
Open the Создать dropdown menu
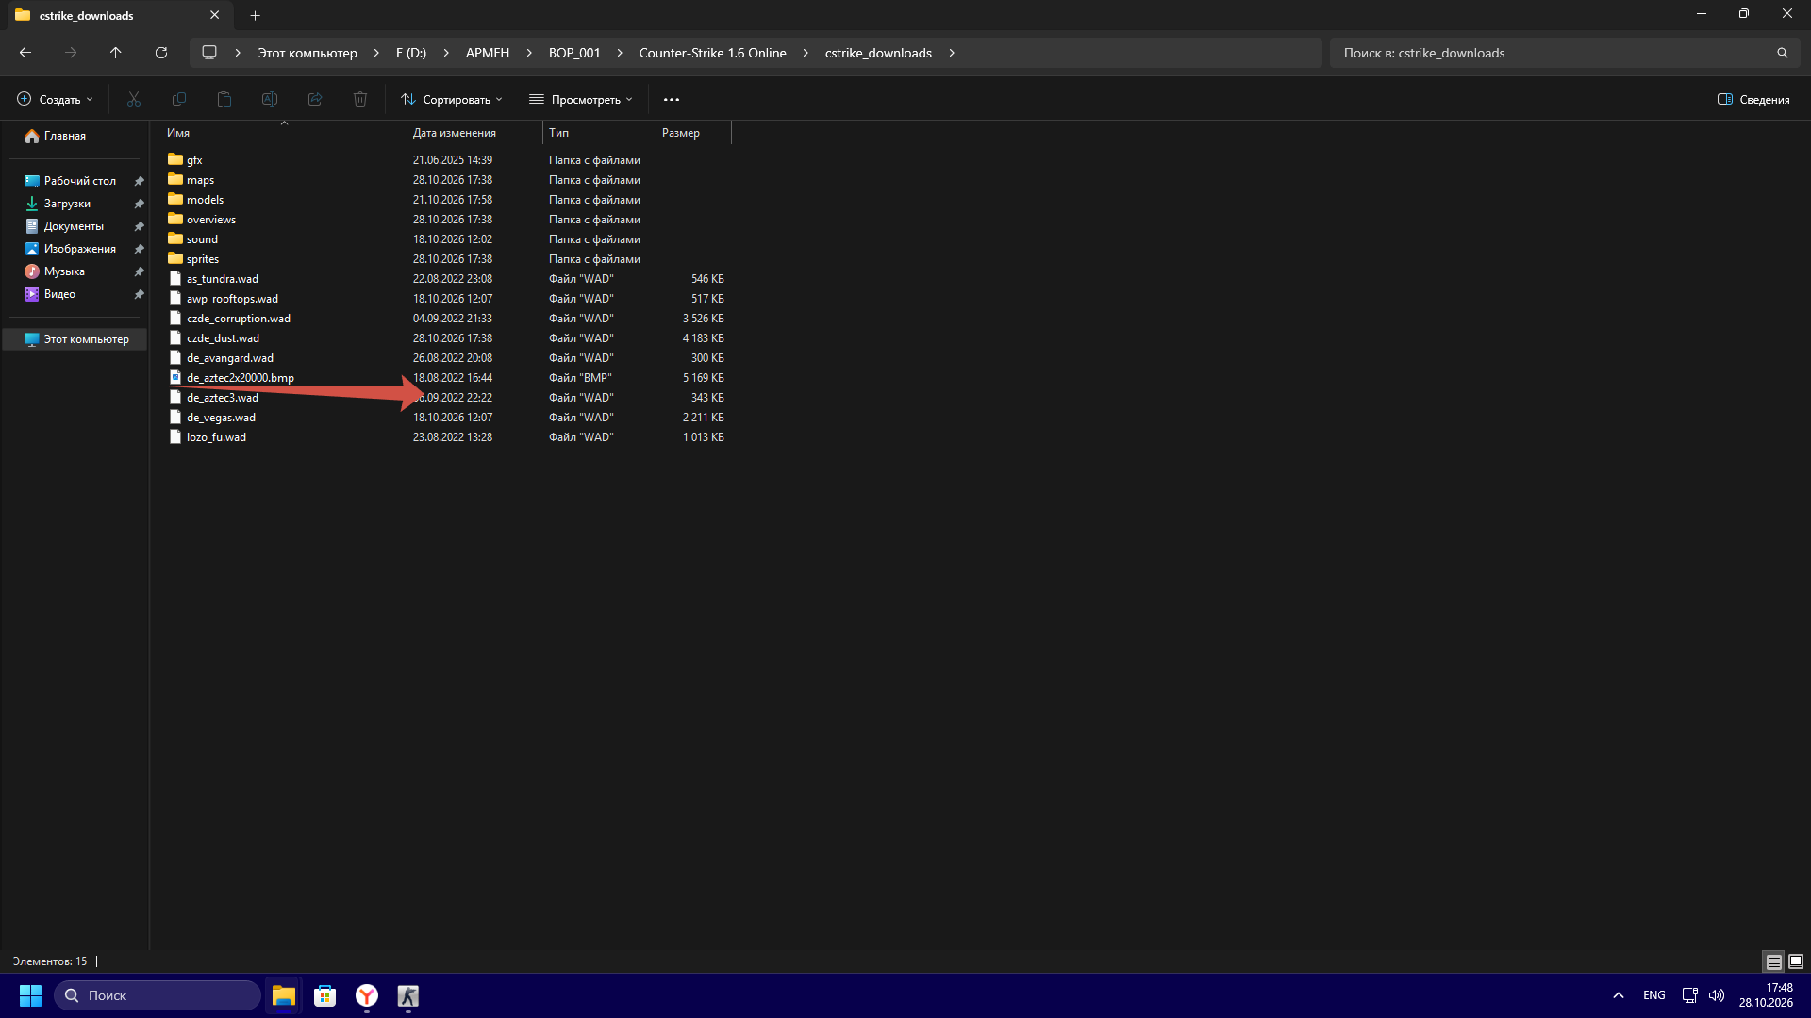pos(56,99)
